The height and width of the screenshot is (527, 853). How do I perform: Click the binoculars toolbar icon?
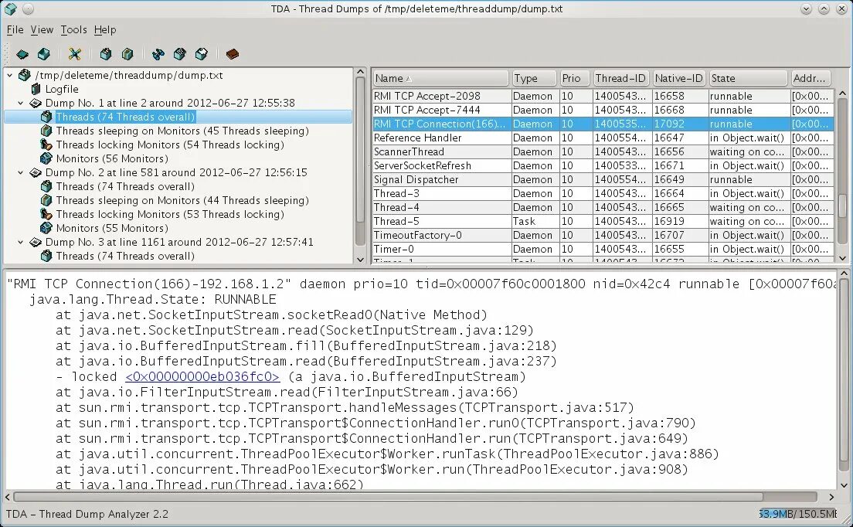tap(158, 54)
